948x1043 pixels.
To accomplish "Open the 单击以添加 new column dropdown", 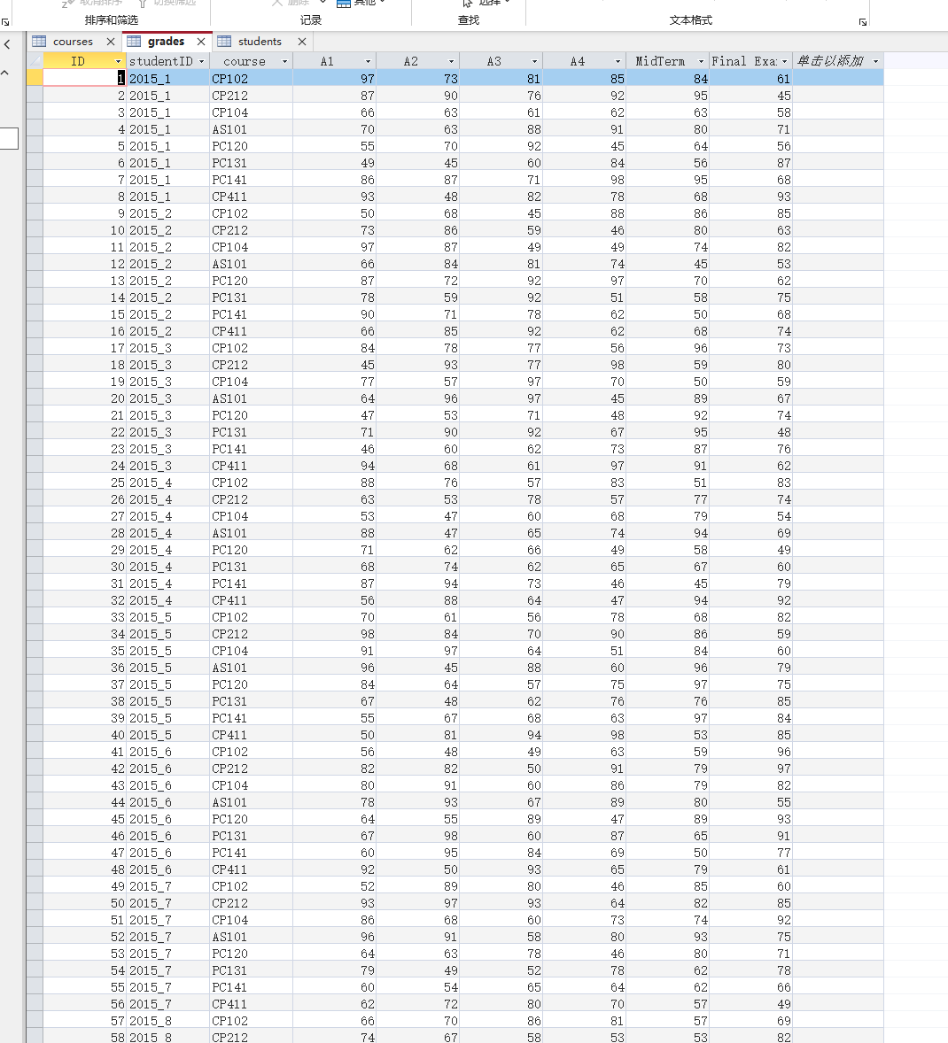I will pyautogui.click(x=874, y=61).
